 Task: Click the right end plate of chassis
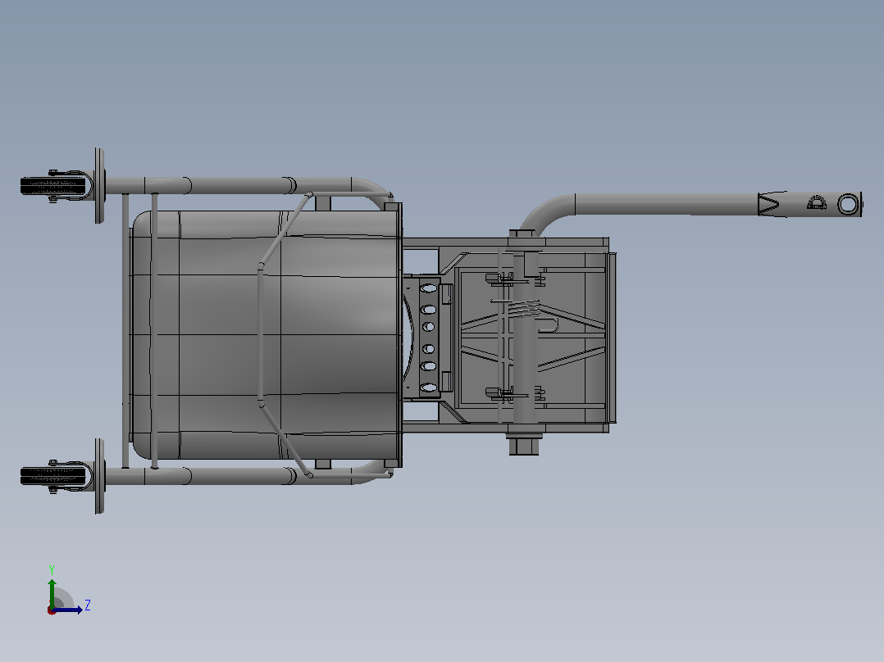[611, 338]
